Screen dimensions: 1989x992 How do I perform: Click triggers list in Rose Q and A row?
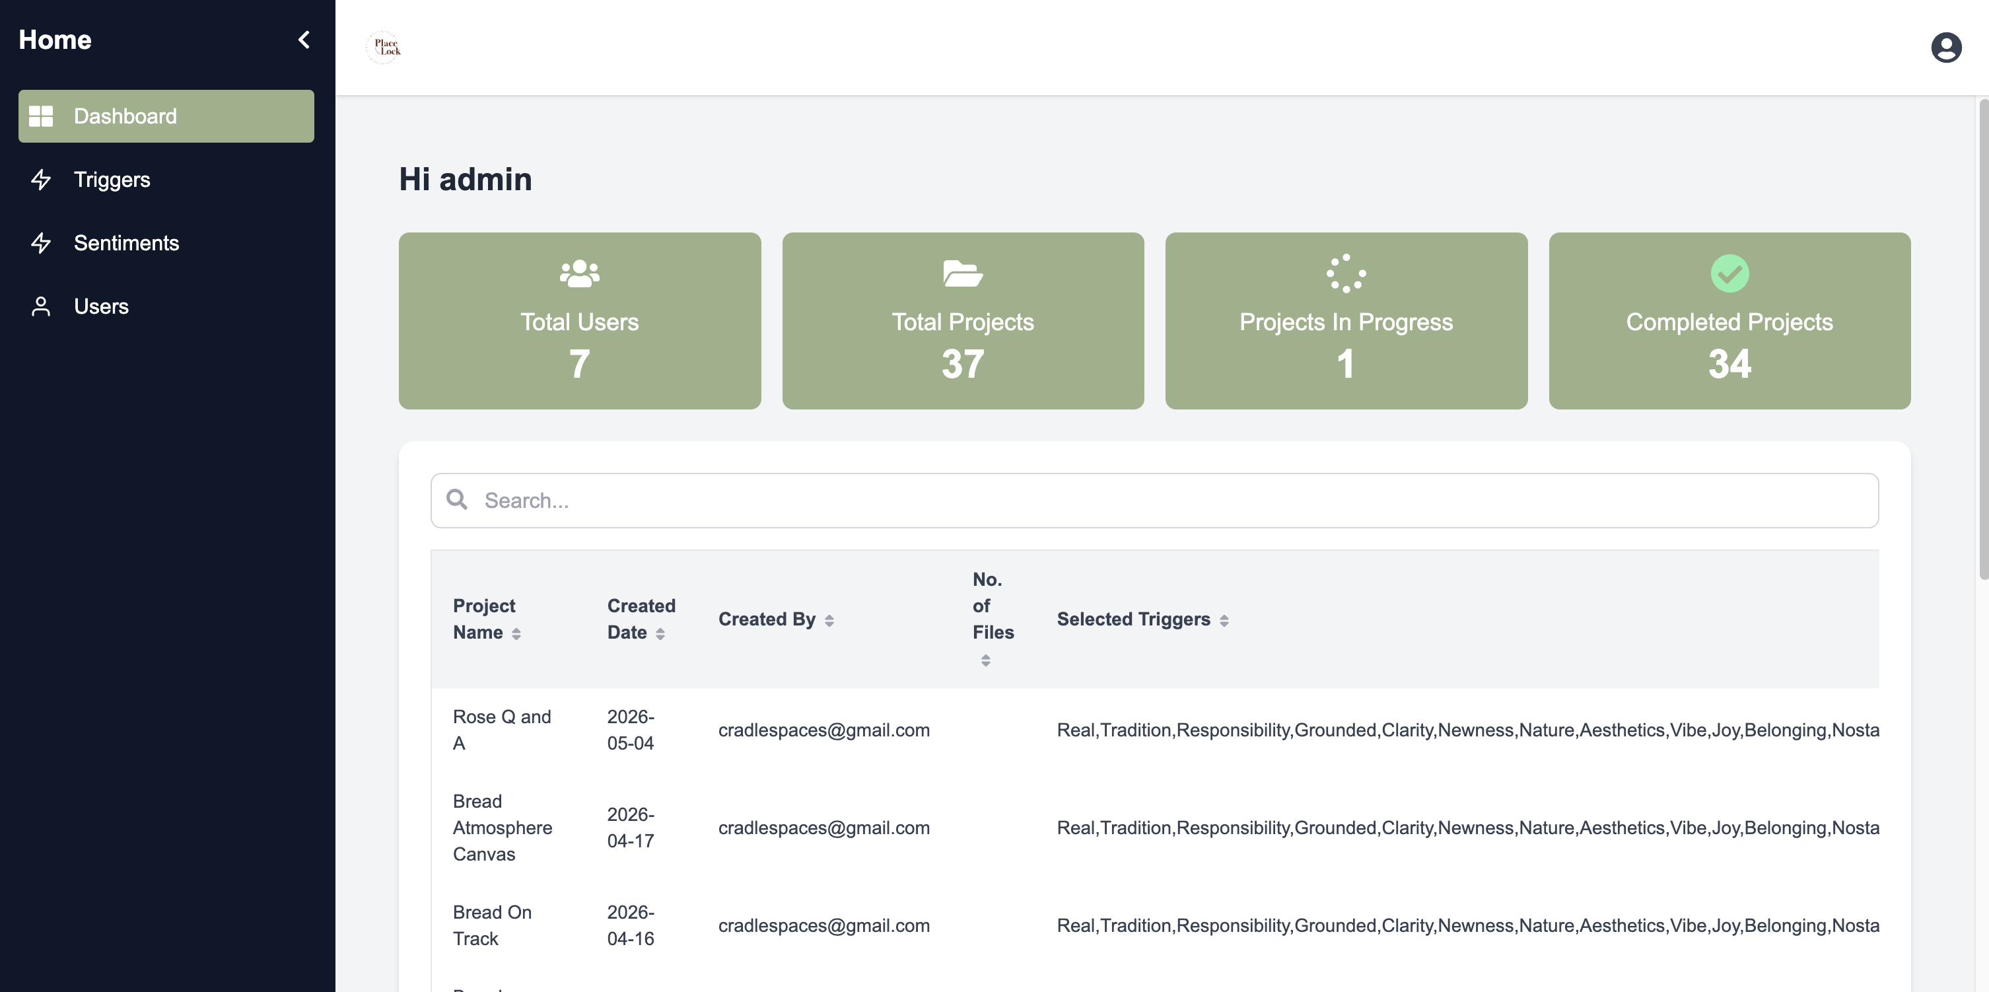click(1468, 730)
